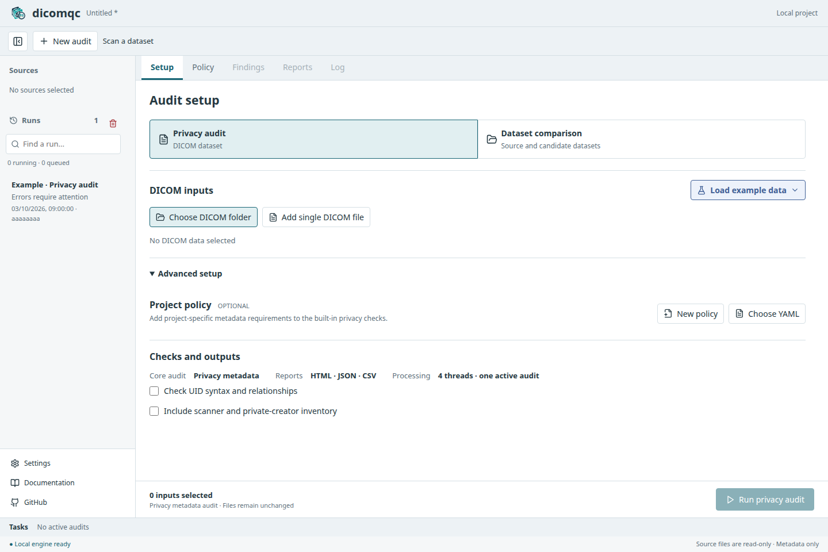
Task: Click the 0 running · 0 queued status
Action: coord(39,163)
